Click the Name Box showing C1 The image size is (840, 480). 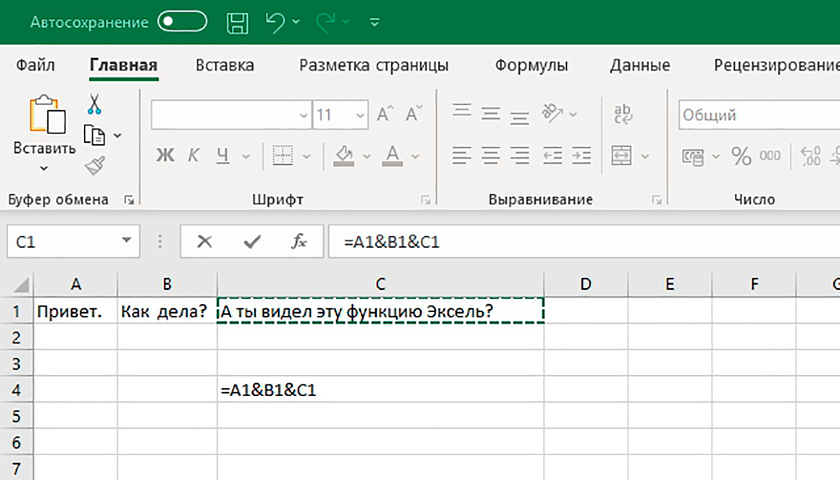[73, 241]
